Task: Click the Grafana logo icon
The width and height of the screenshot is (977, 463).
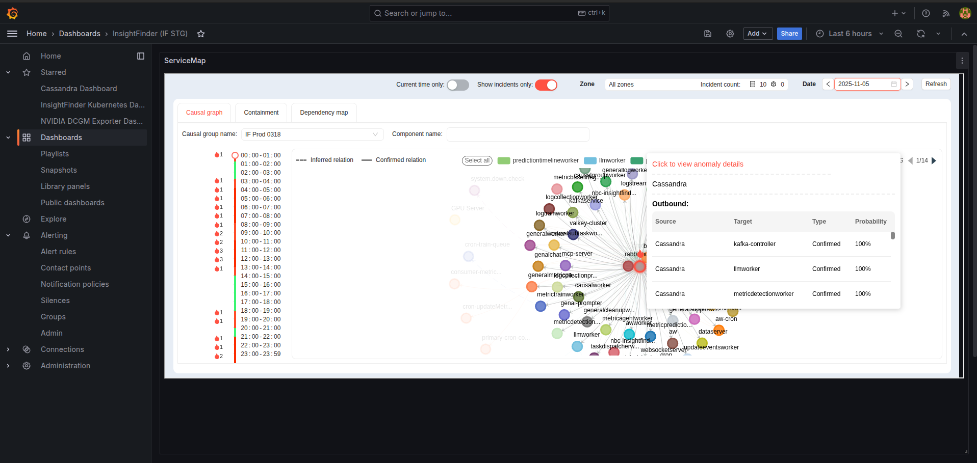Action: pyautogui.click(x=13, y=13)
